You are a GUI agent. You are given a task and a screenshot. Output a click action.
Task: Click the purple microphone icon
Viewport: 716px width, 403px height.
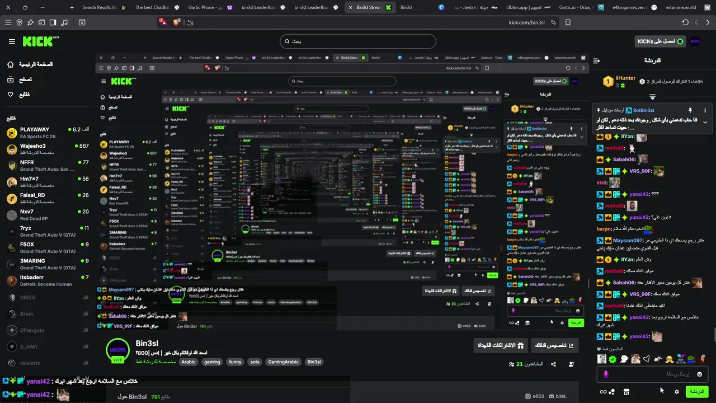pyautogui.click(x=606, y=374)
